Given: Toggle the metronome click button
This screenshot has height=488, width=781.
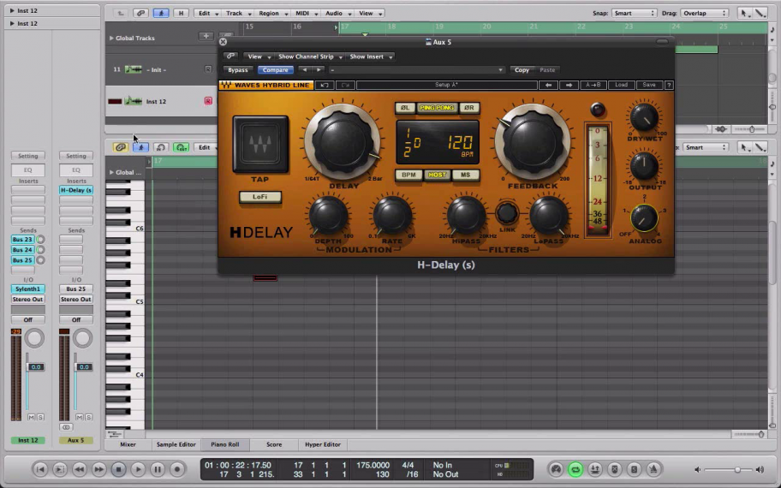Looking at the screenshot, I should pyautogui.click(x=653, y=469).
